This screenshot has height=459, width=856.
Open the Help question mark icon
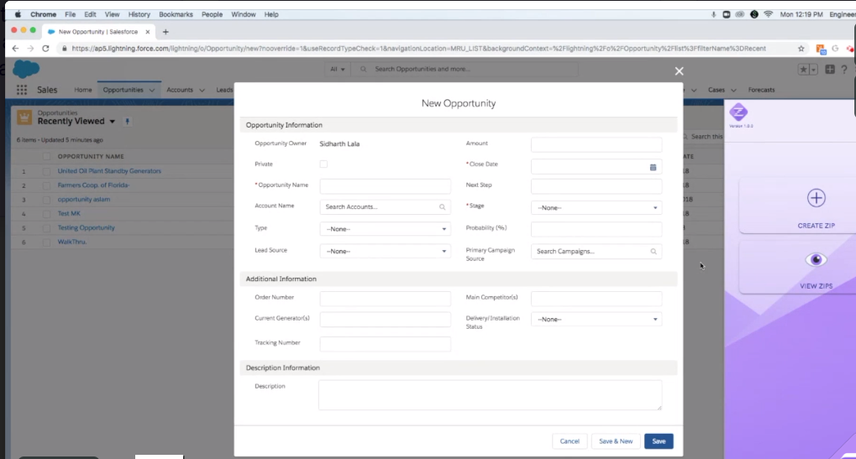point(844,70)
